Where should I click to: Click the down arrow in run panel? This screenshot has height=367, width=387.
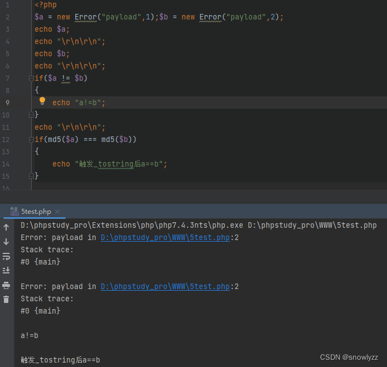(x=6, y=242)
